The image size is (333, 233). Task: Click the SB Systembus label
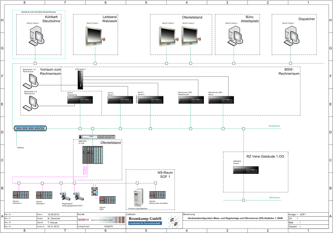274,126
